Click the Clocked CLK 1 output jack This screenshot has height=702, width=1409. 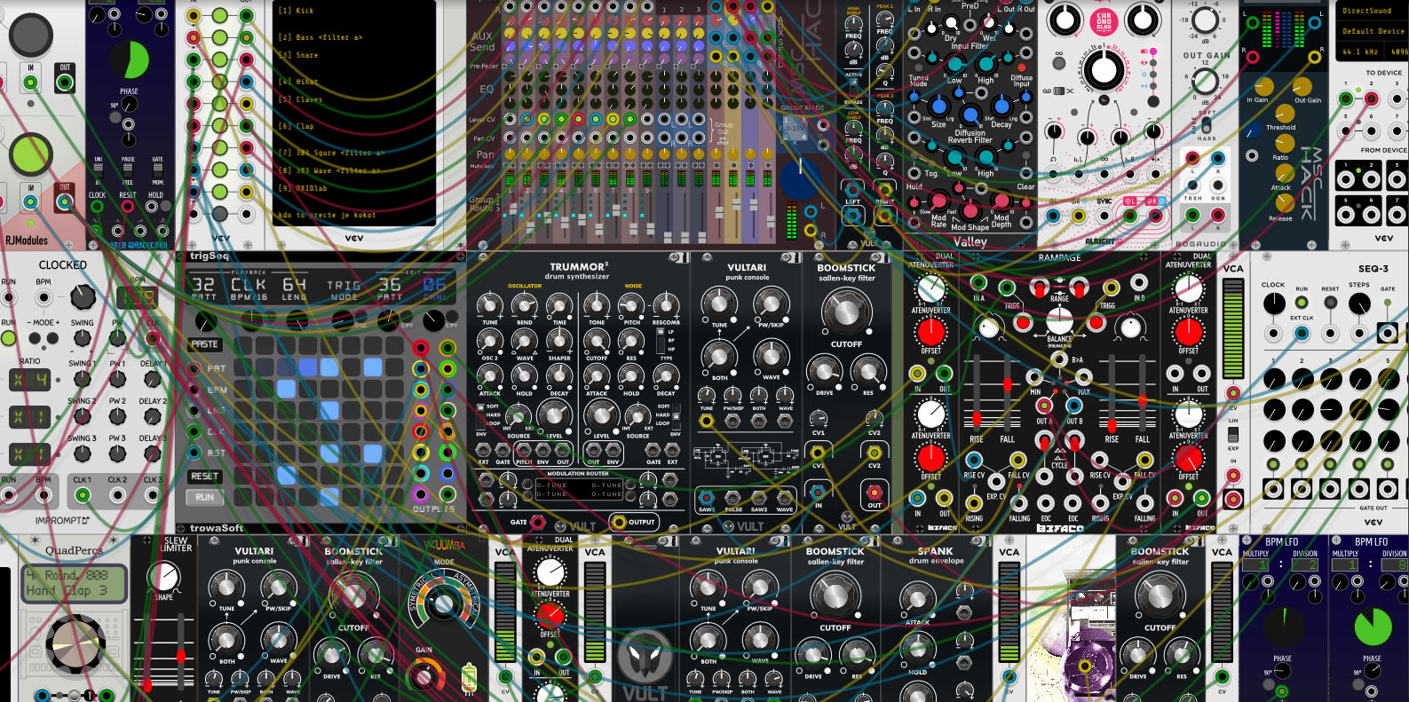click(83, 494)
